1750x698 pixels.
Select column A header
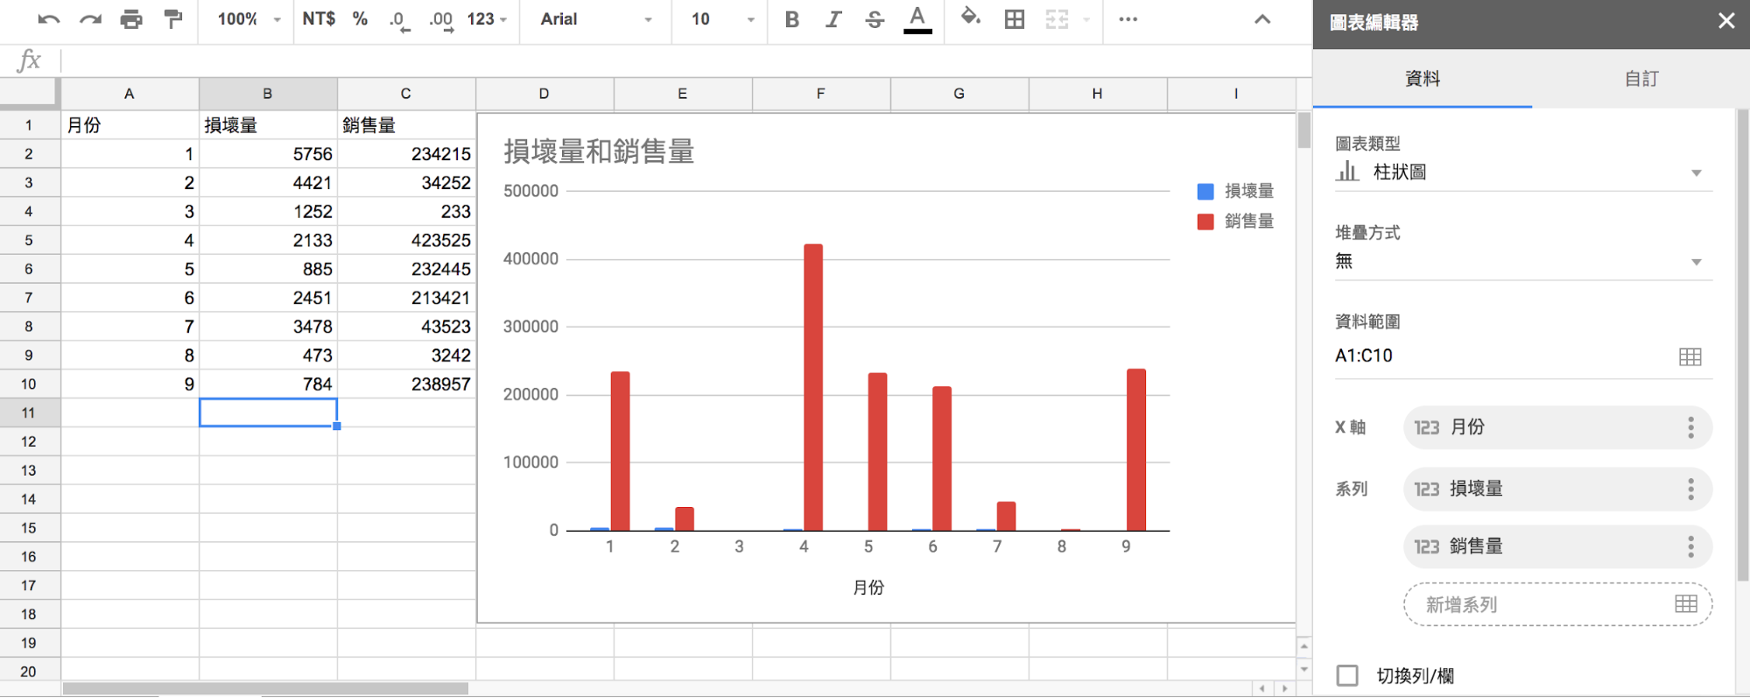pyautogui.click(x=130, y=94)
